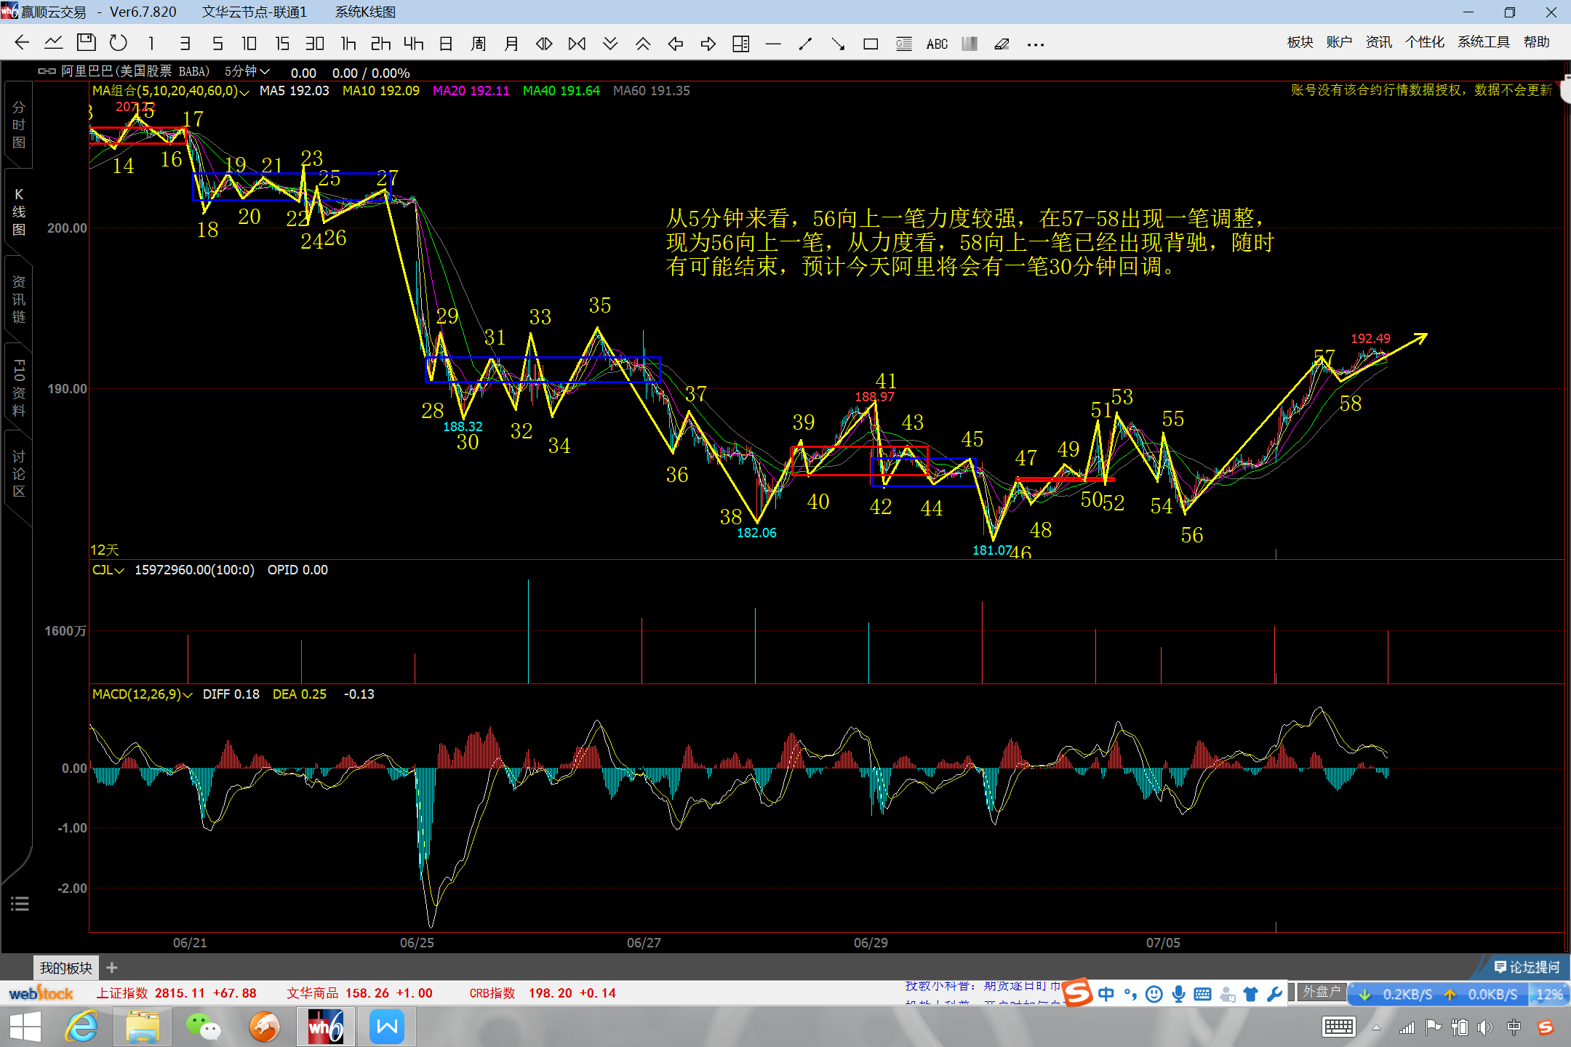
Task: Switch to 30-minute period
Action: (314, 44)
